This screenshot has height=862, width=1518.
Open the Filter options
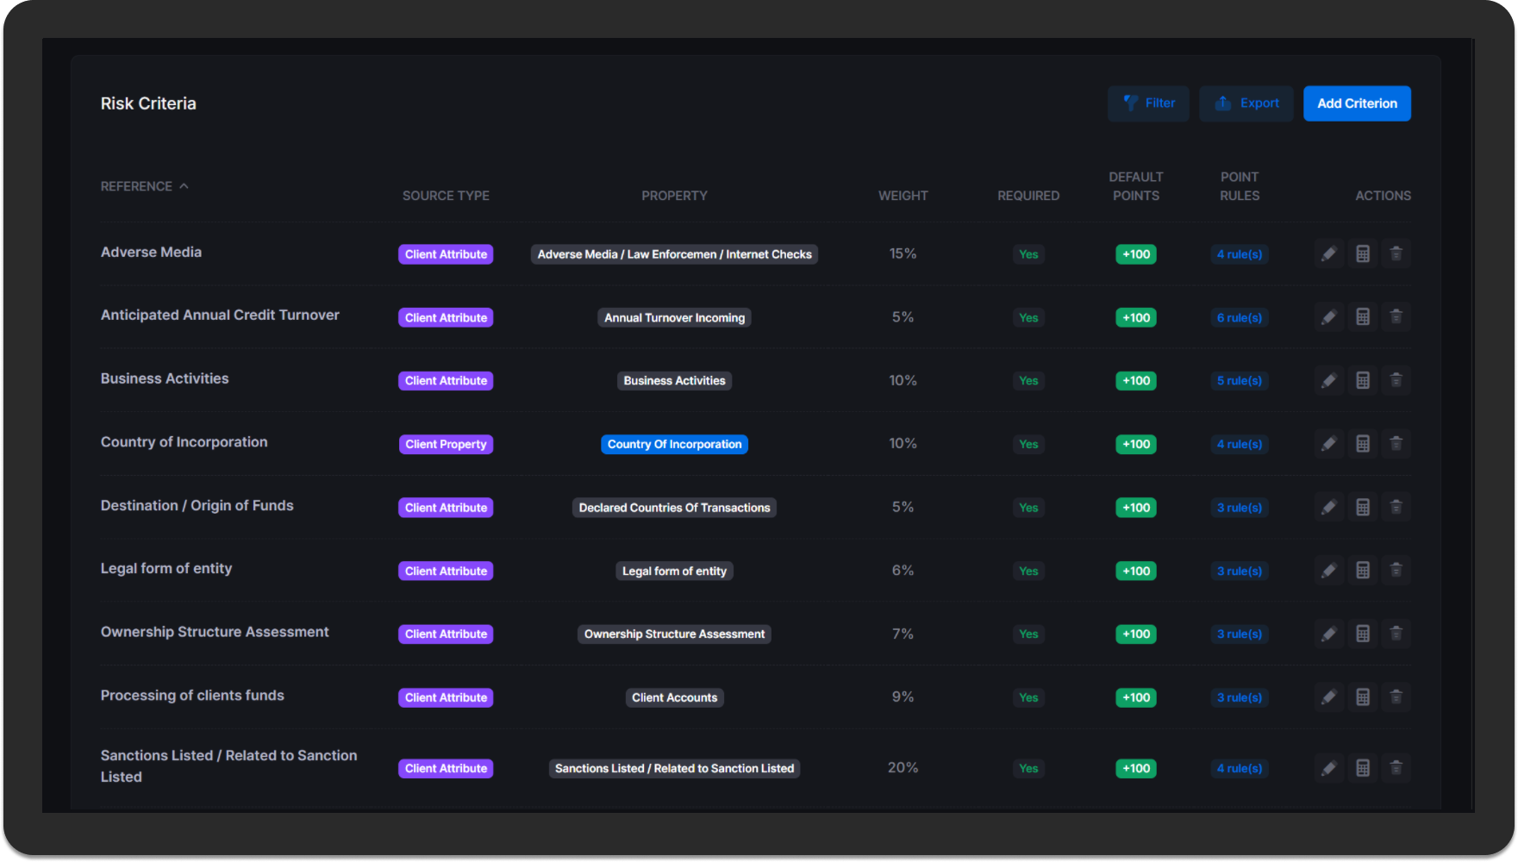[x=1147, y=103]
